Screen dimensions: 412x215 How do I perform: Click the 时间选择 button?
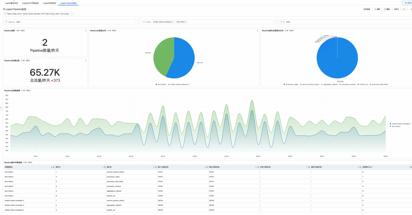click(x=367, y=9)
